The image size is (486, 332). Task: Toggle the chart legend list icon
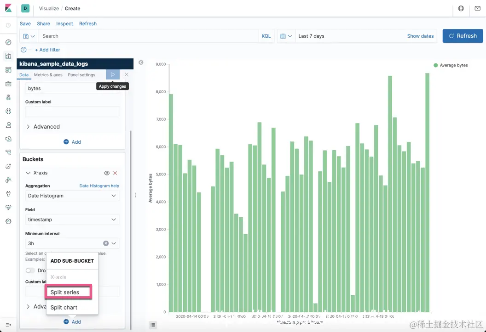(153, 325)
